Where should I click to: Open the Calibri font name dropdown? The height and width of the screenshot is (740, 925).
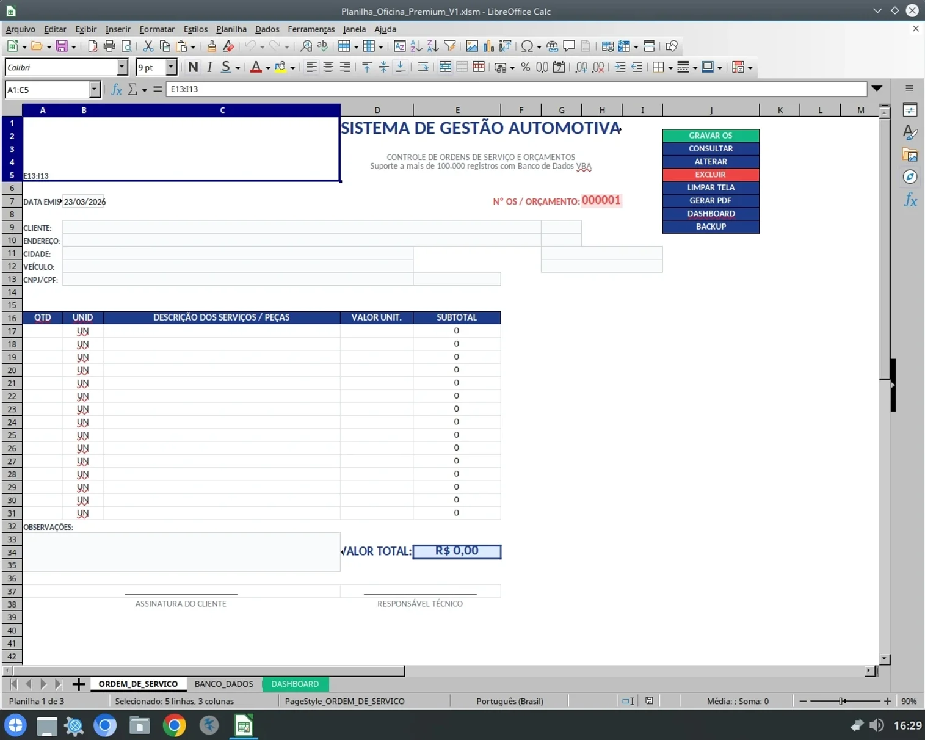pyautogui.click(x=122, y=67)
